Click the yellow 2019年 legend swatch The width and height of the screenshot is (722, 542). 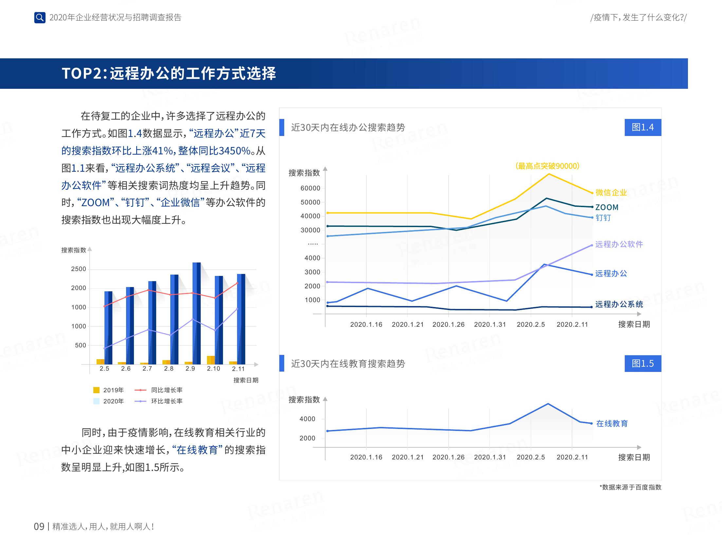tap(96, 390)
